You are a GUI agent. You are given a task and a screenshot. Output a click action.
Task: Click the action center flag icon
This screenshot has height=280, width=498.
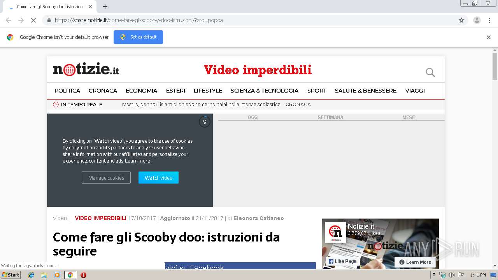pos(461,275)
